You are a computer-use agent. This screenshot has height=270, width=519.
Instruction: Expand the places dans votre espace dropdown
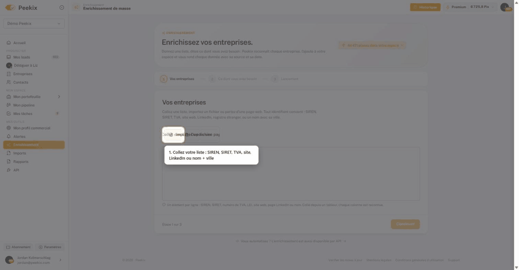372,45
